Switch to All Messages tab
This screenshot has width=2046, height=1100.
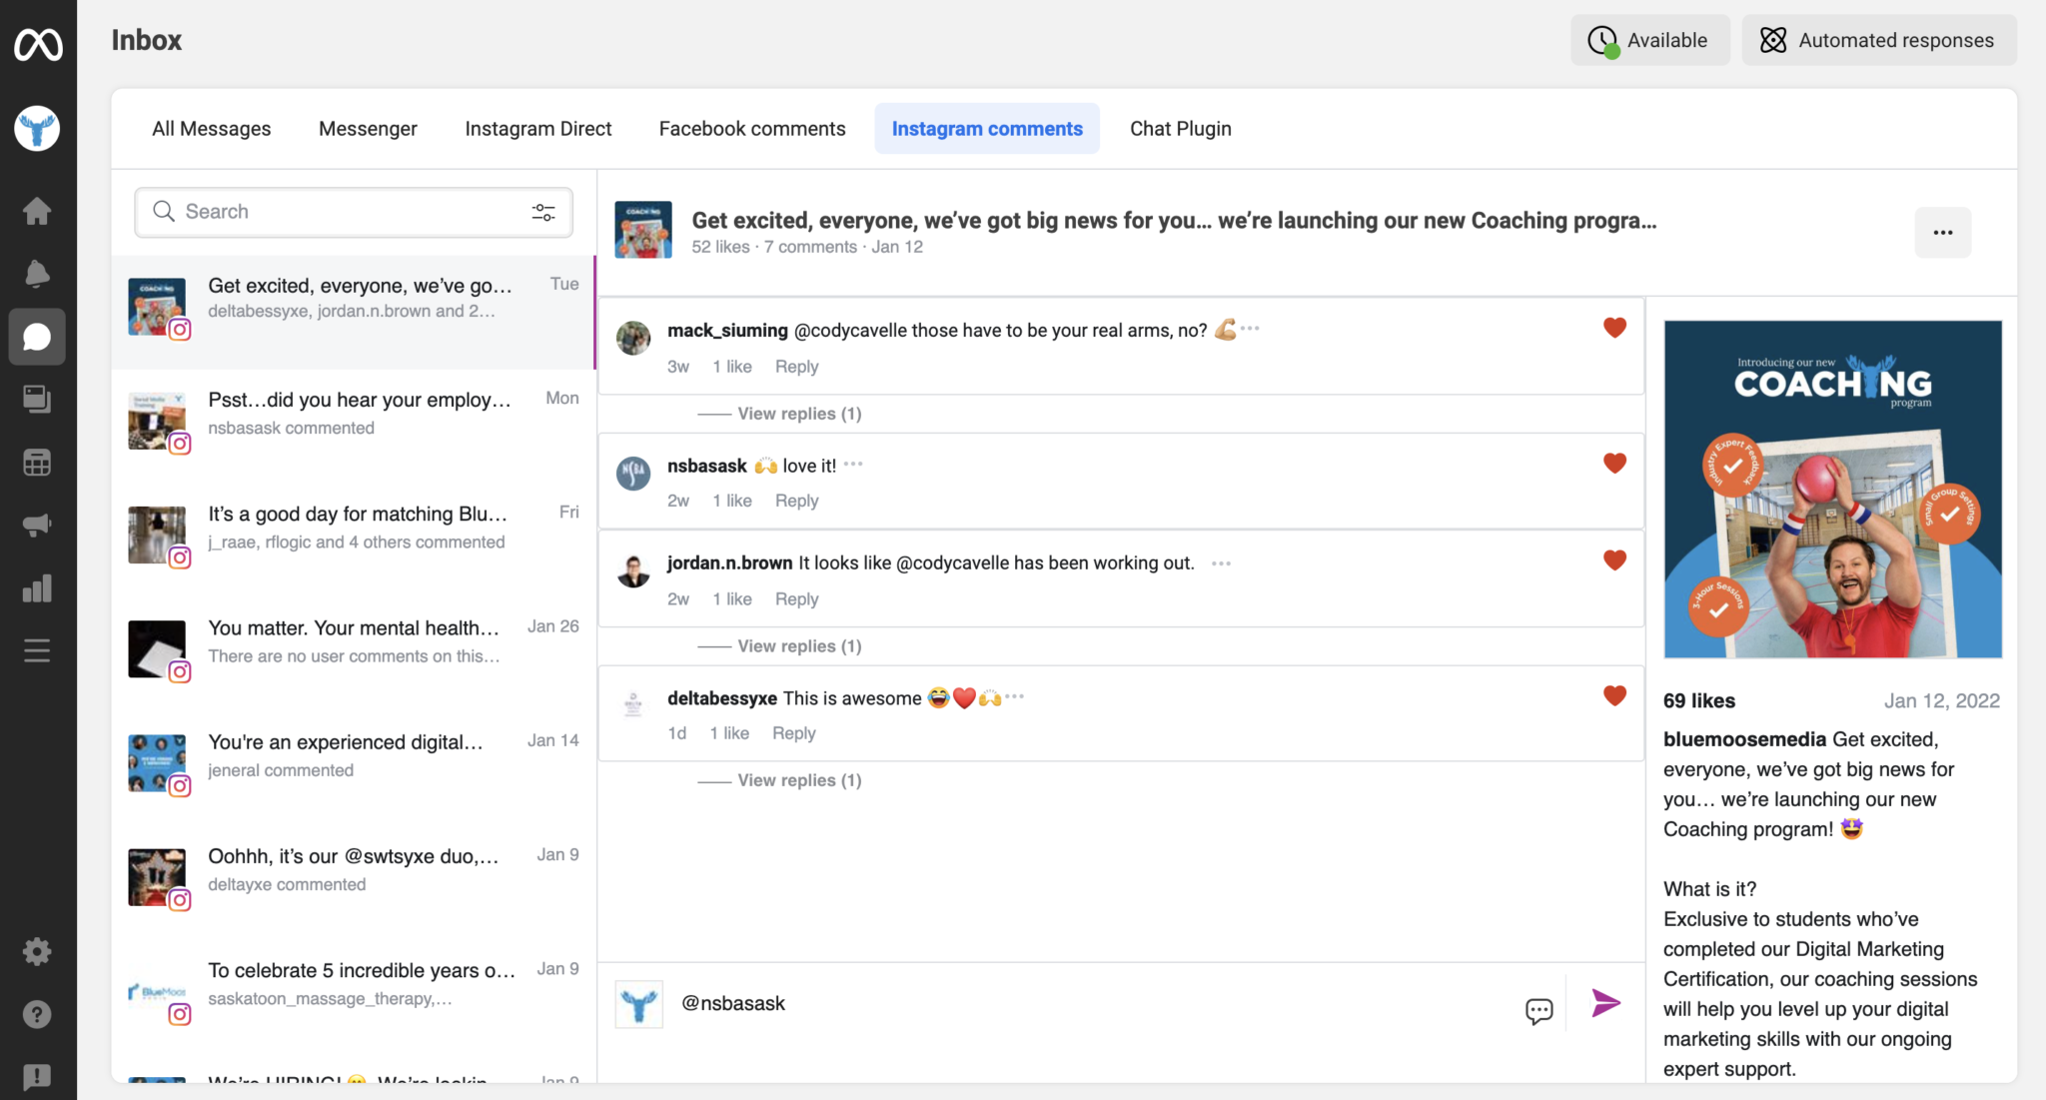tap(212, 129)
